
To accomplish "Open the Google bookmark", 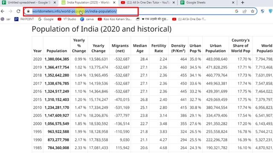I will 46,19.
